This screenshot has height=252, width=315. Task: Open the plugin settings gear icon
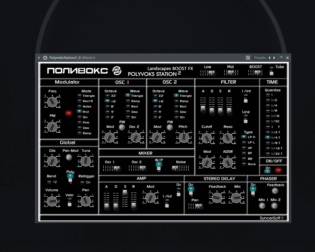click(x=45, y=58)
